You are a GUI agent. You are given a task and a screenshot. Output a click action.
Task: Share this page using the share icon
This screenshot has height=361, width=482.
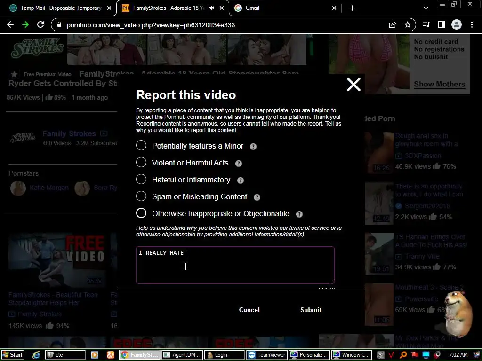pyautogui.click(x=393, y=25)
